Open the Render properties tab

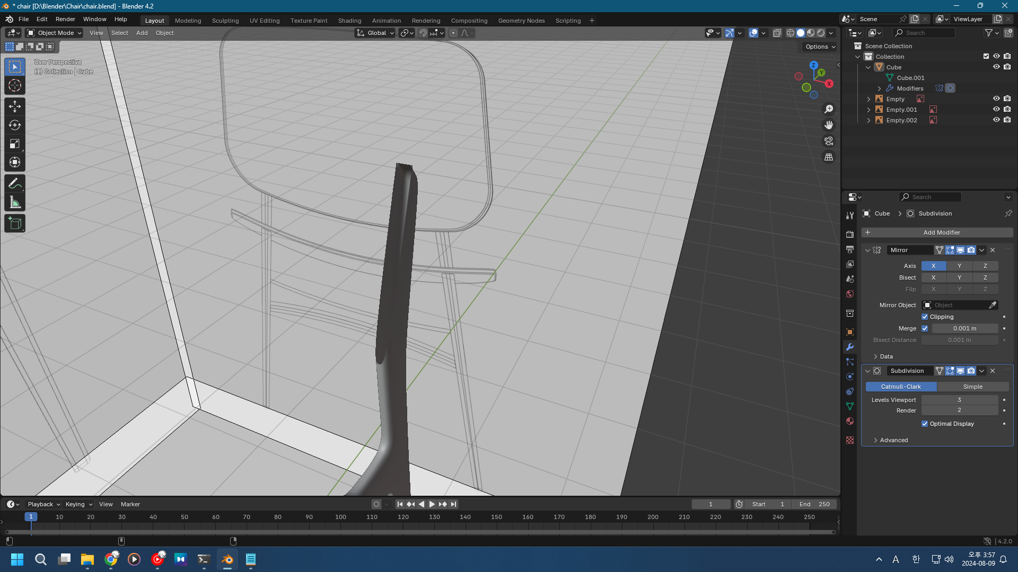[850, 234]
